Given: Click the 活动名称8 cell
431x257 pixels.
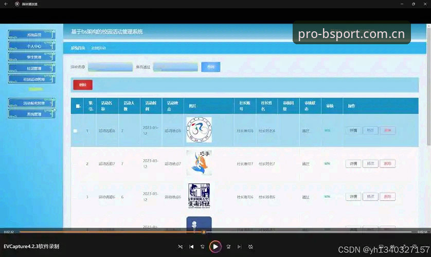Looking at the screenshot, I should (x=106, y=131).
